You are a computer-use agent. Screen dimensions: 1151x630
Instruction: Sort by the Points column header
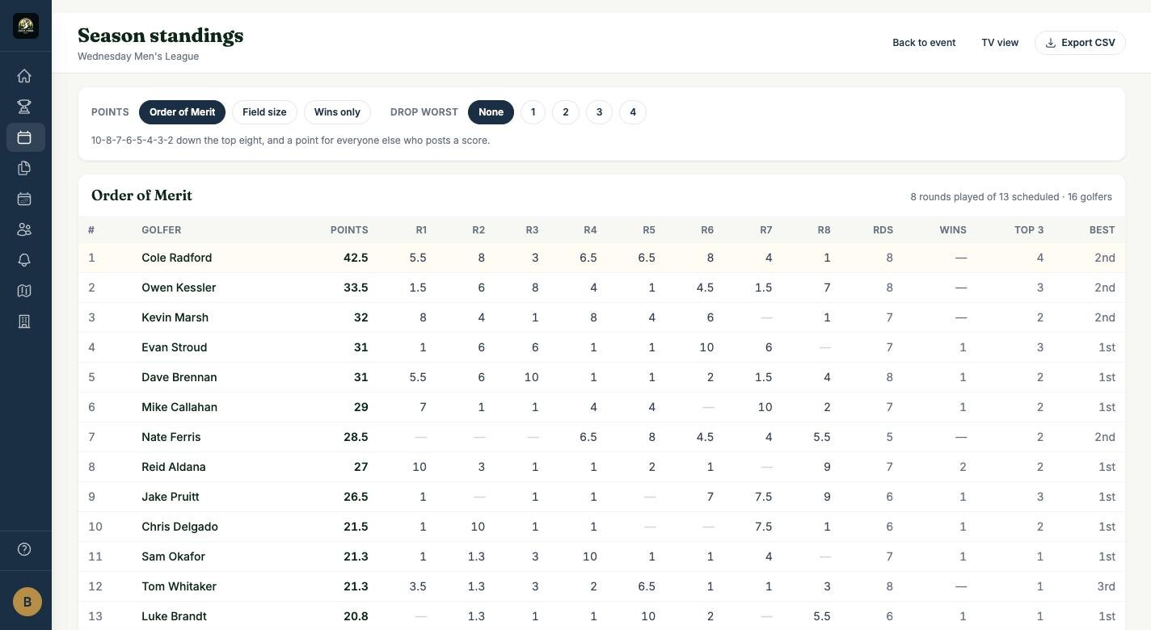pyautogui.click(x=349, y=230)
